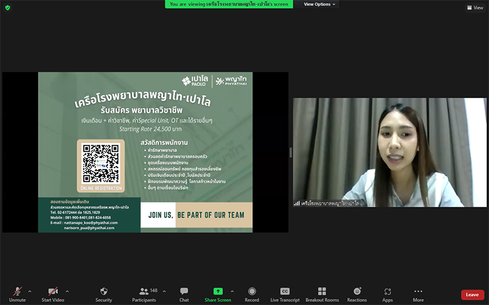Click the green Share Screen button
This screenshot has height=305, width=489.
pyautogui.click(x=218, y=295)
